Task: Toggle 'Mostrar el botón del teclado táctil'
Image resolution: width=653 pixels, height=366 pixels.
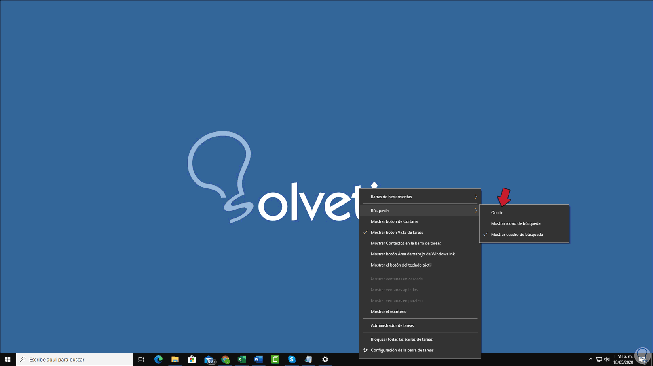Action: click(420, 265)
